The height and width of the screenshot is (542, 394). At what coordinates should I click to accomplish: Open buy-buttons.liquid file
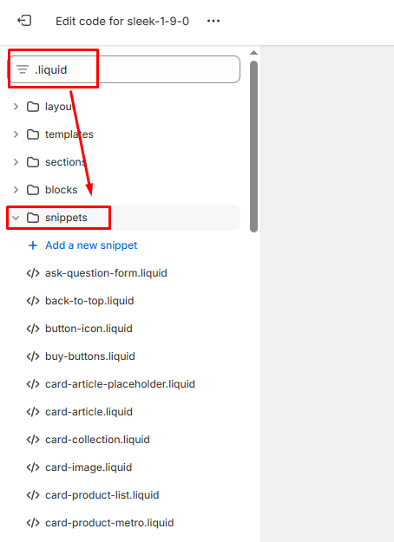pos(90,356)
